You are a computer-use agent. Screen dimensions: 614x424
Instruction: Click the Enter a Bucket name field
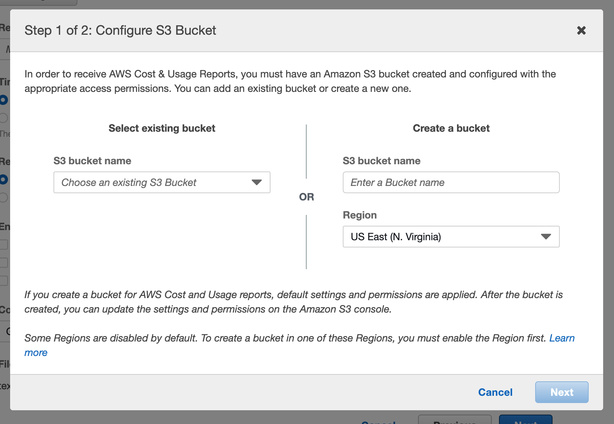pyautogui.click(x=451, y=182)
